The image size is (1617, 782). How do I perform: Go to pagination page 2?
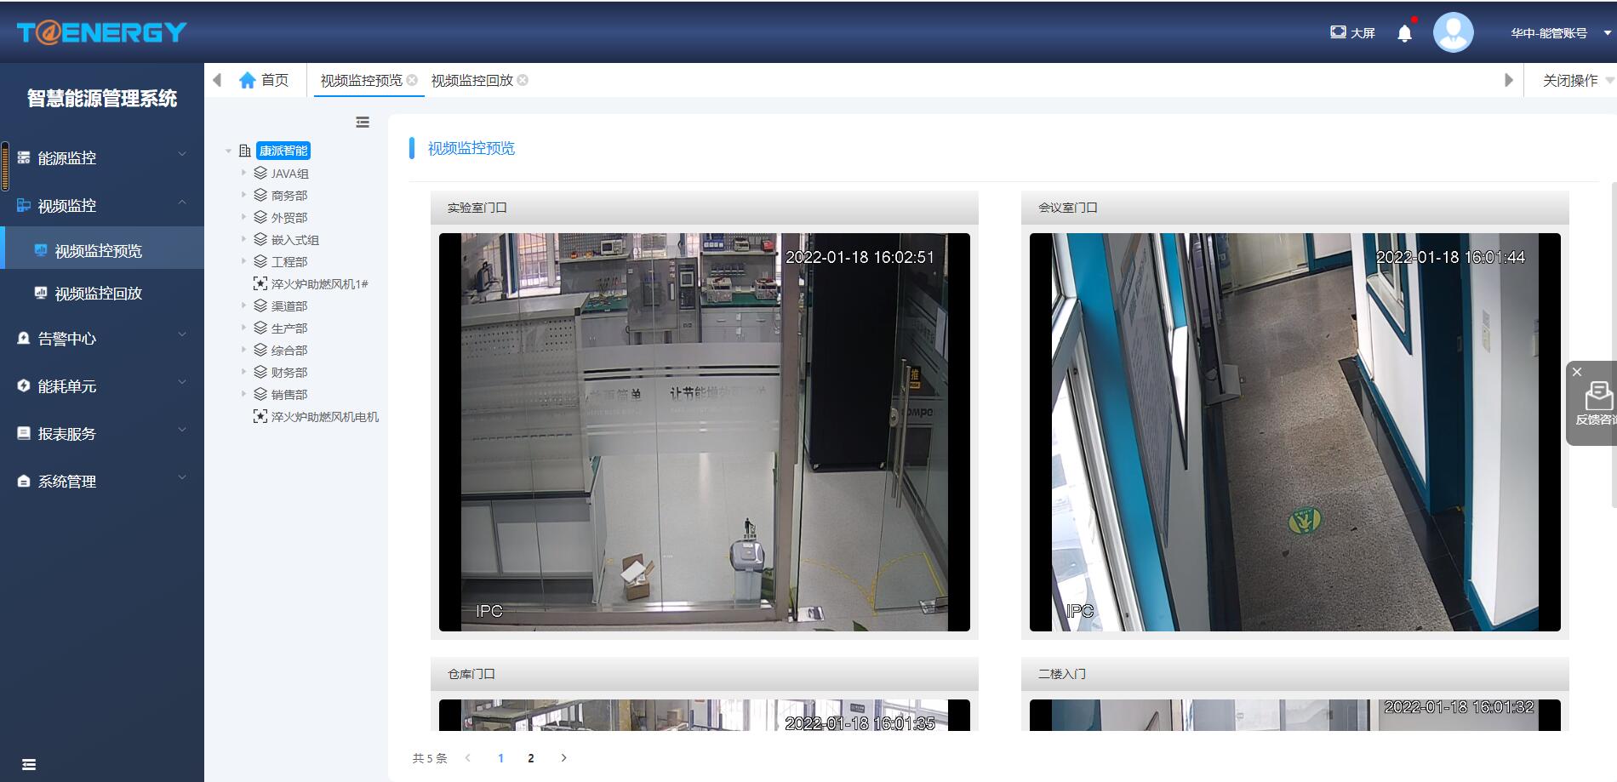(531, 758)
